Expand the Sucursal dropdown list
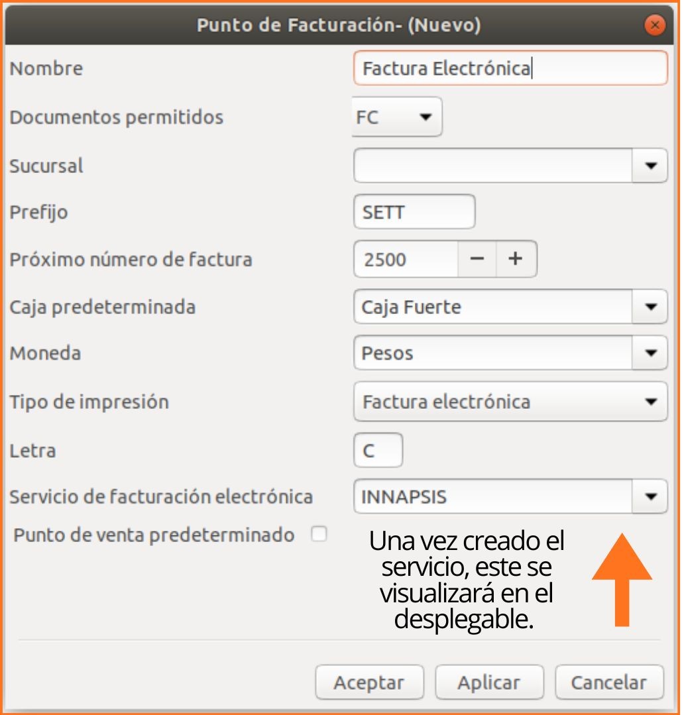 pos(650,165)
